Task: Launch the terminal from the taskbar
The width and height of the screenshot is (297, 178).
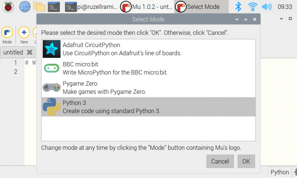Action: click(x=54, y=7)
